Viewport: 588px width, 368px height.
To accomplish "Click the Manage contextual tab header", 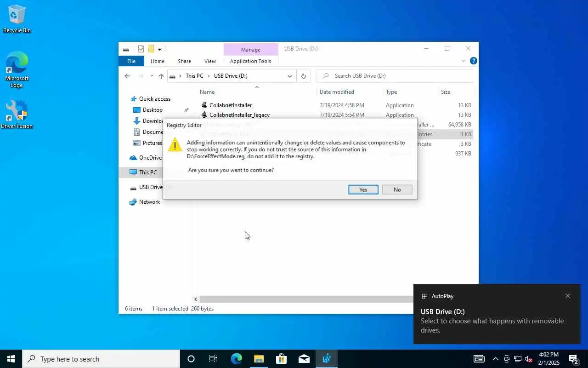I will click(x=251, y=50).
